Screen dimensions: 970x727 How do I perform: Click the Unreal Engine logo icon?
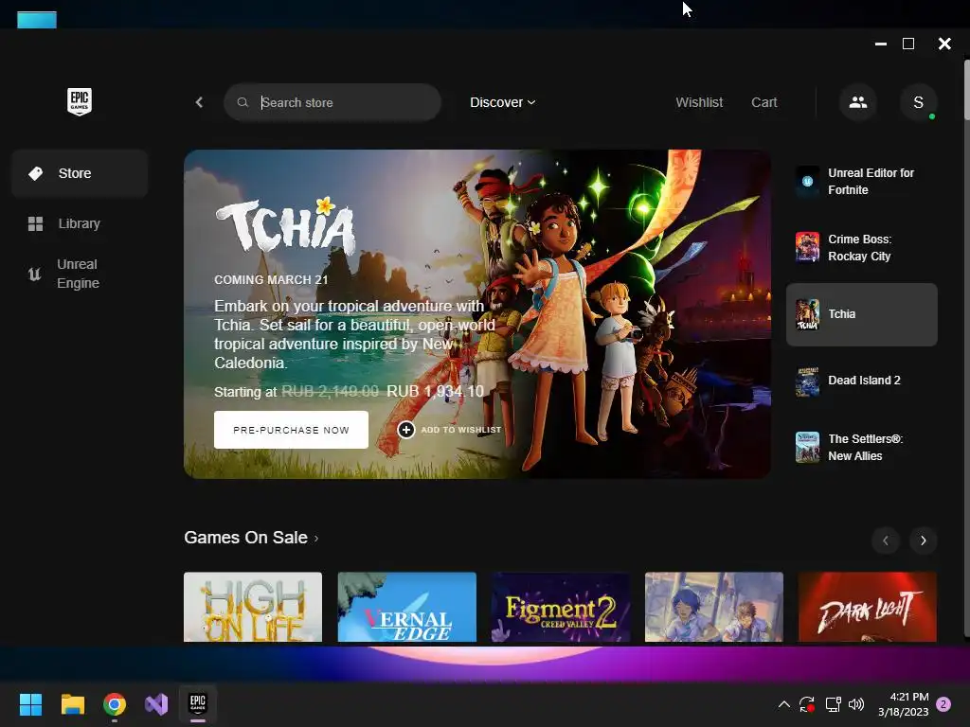[x=35, y=274]
